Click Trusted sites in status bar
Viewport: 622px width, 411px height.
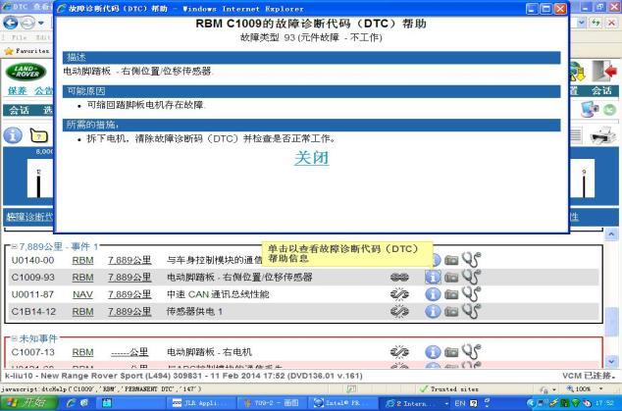[x=449, y=388]
